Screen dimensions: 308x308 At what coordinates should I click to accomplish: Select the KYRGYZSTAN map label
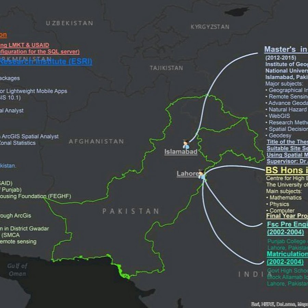click(x=210, y=27)
